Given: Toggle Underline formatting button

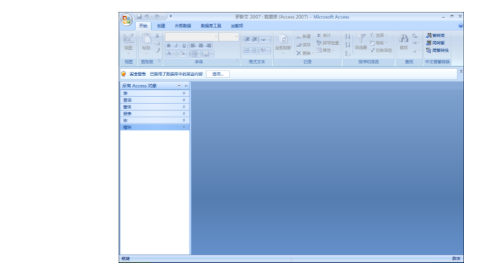Looking at the screenshot, I should [184, 46].
